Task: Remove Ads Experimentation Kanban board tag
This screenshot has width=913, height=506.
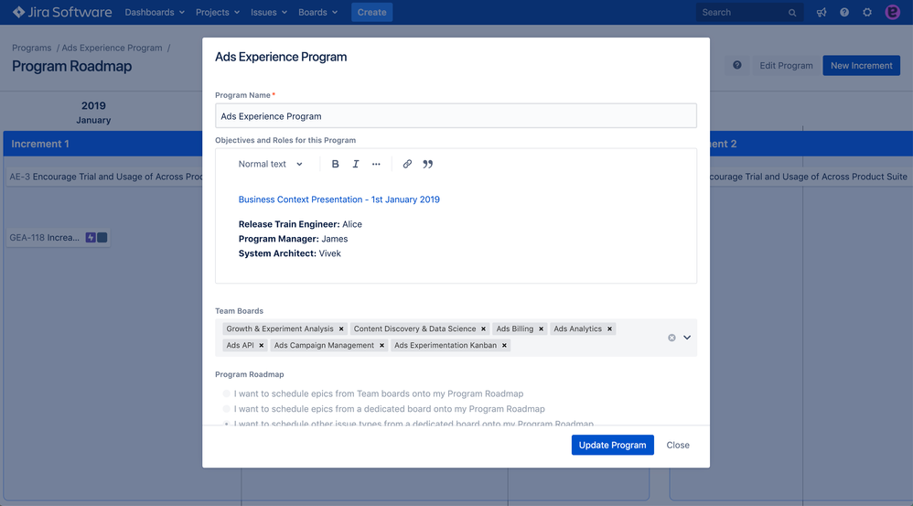Action: point(504,345)
